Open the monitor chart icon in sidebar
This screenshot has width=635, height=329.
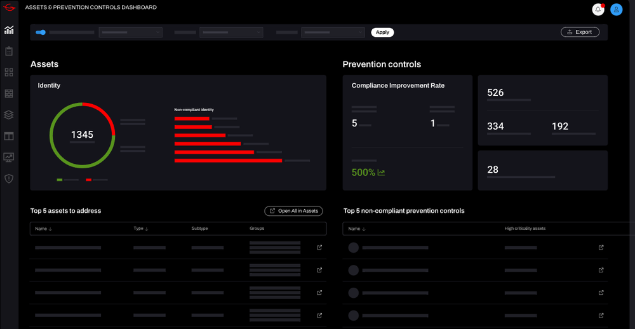(x=9, y=157)
